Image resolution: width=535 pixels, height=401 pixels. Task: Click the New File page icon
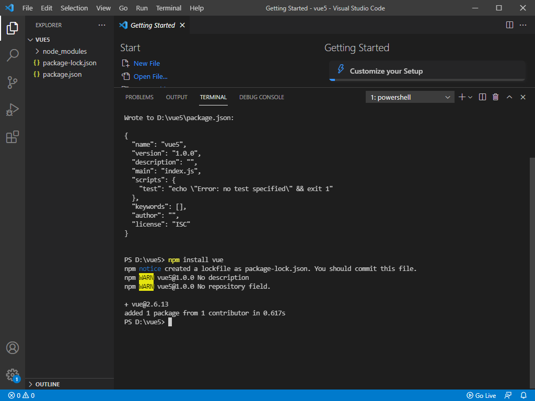(126, 63)
